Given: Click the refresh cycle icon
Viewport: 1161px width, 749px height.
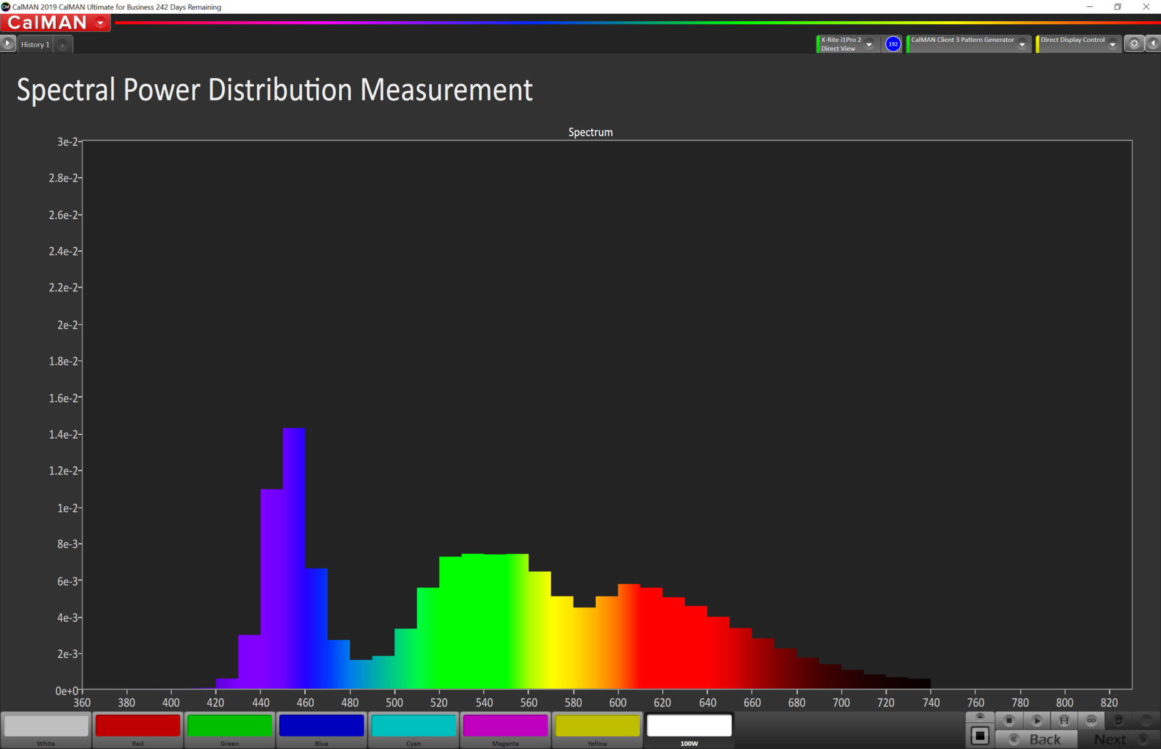Looking at the screenshot, I should pos(1119,720).
